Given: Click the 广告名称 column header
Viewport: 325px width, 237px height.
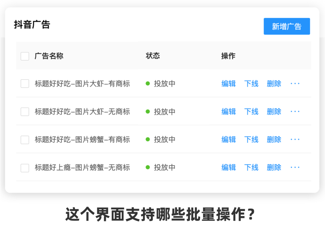Looking at the screenshot, I should (49, 56).
